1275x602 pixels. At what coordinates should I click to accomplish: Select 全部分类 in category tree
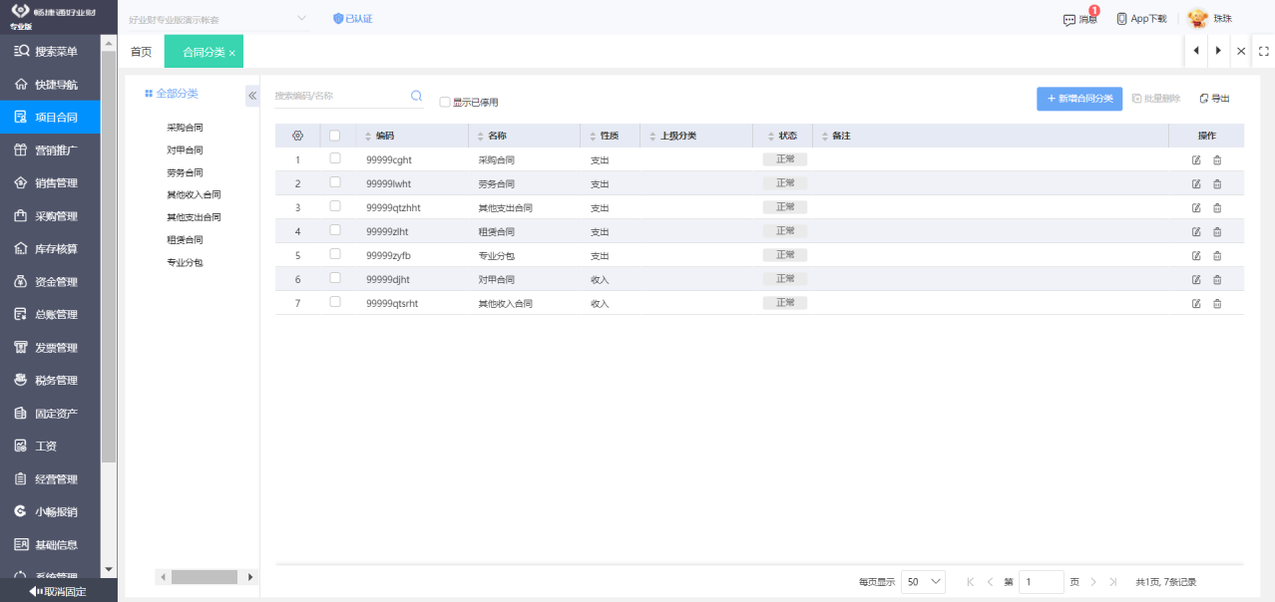pyautogui.click(x=172, y=94)
